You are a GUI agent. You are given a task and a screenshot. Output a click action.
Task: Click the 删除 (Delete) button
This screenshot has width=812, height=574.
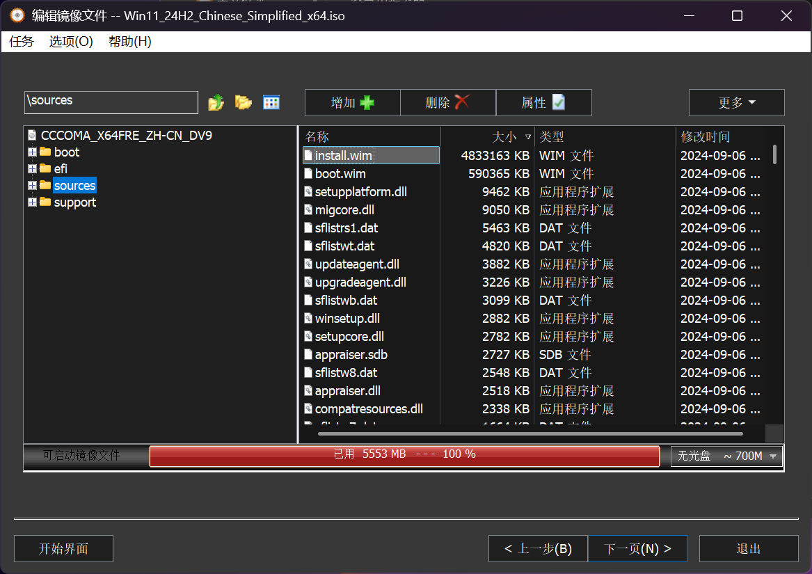448,102
